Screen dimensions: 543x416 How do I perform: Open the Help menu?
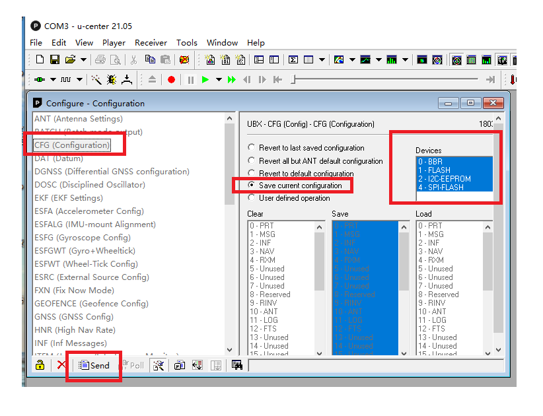tap(256, 42)
